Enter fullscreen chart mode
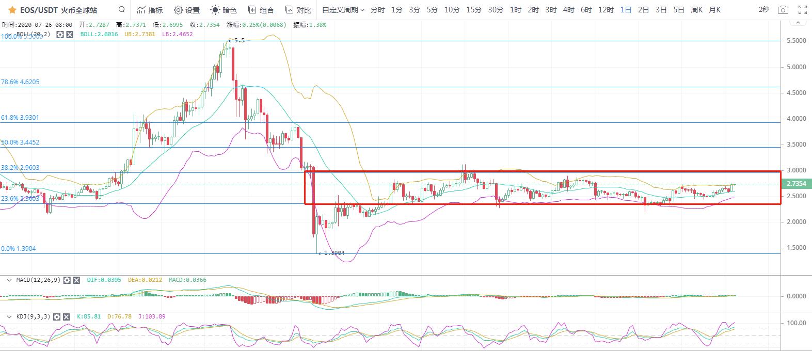This screenshot has width=812, height=351. pyautogui.click(x=802, y=10)
